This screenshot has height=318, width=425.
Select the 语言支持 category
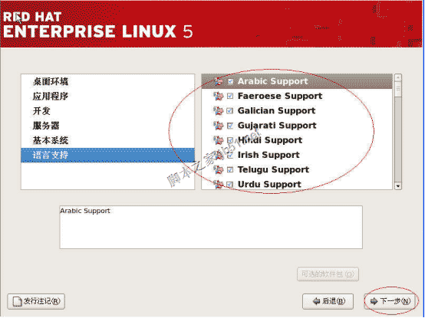click(107, 155)
